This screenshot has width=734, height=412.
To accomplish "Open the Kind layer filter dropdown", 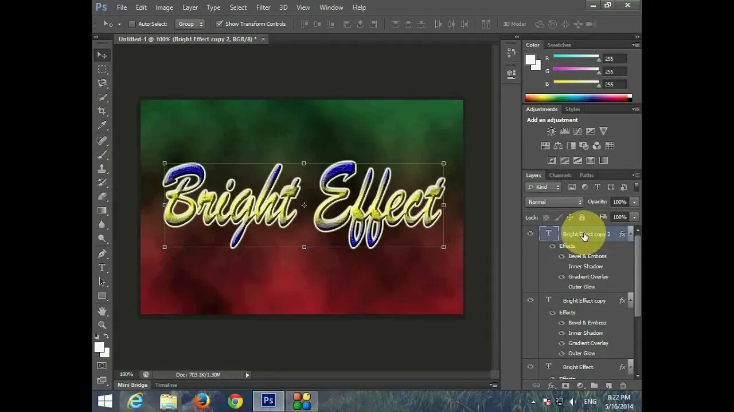I will pyautogui.click(x=544, y=187).
